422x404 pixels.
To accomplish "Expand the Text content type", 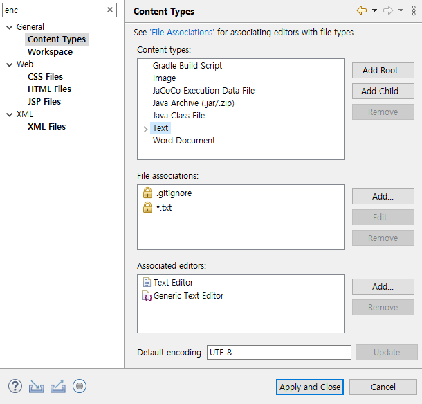I will 145,129.
